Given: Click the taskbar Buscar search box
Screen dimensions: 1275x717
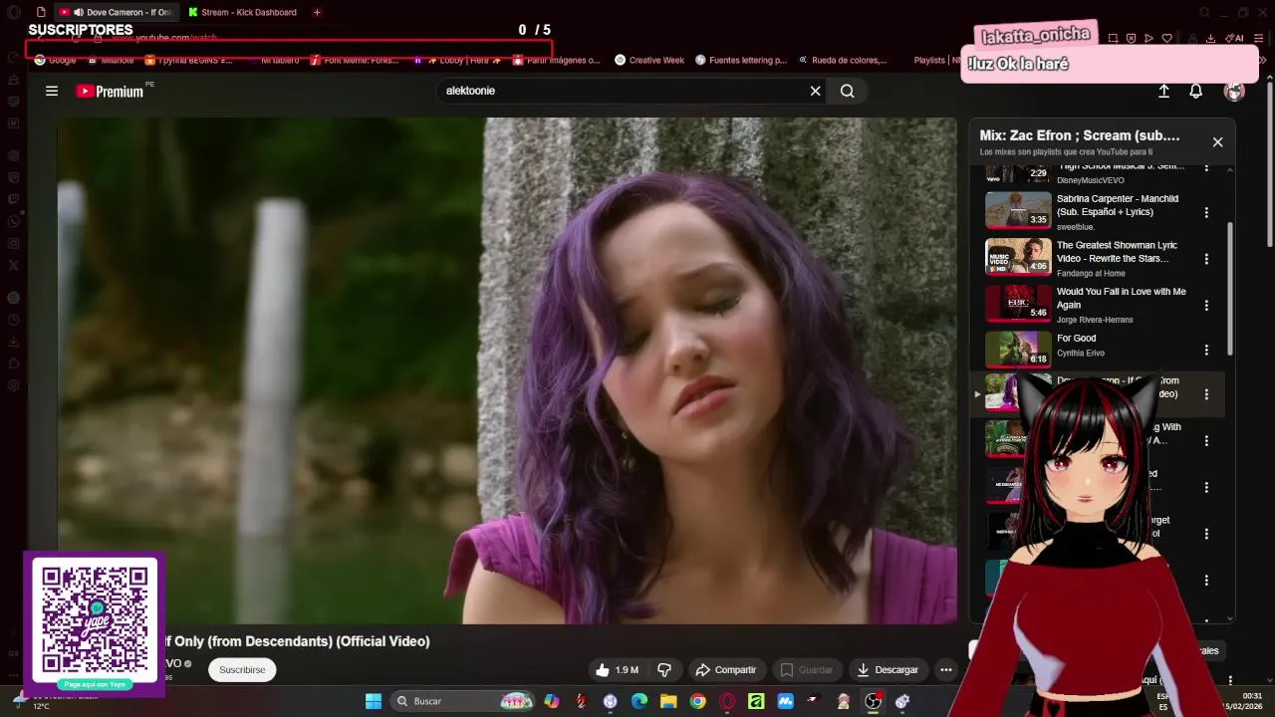Looking at the screenshot, I should pos(462,701).
